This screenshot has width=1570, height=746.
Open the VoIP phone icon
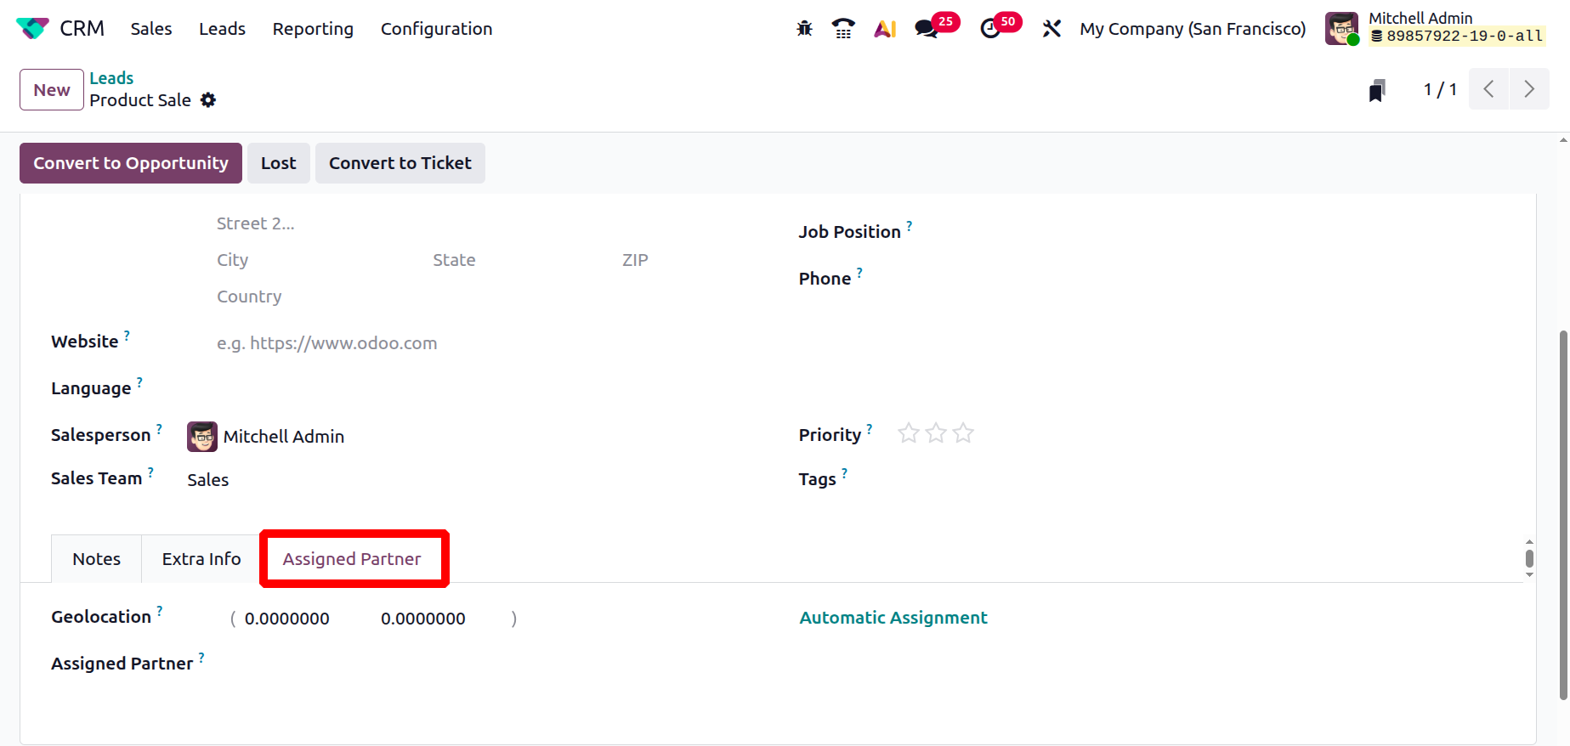(843, 29)
